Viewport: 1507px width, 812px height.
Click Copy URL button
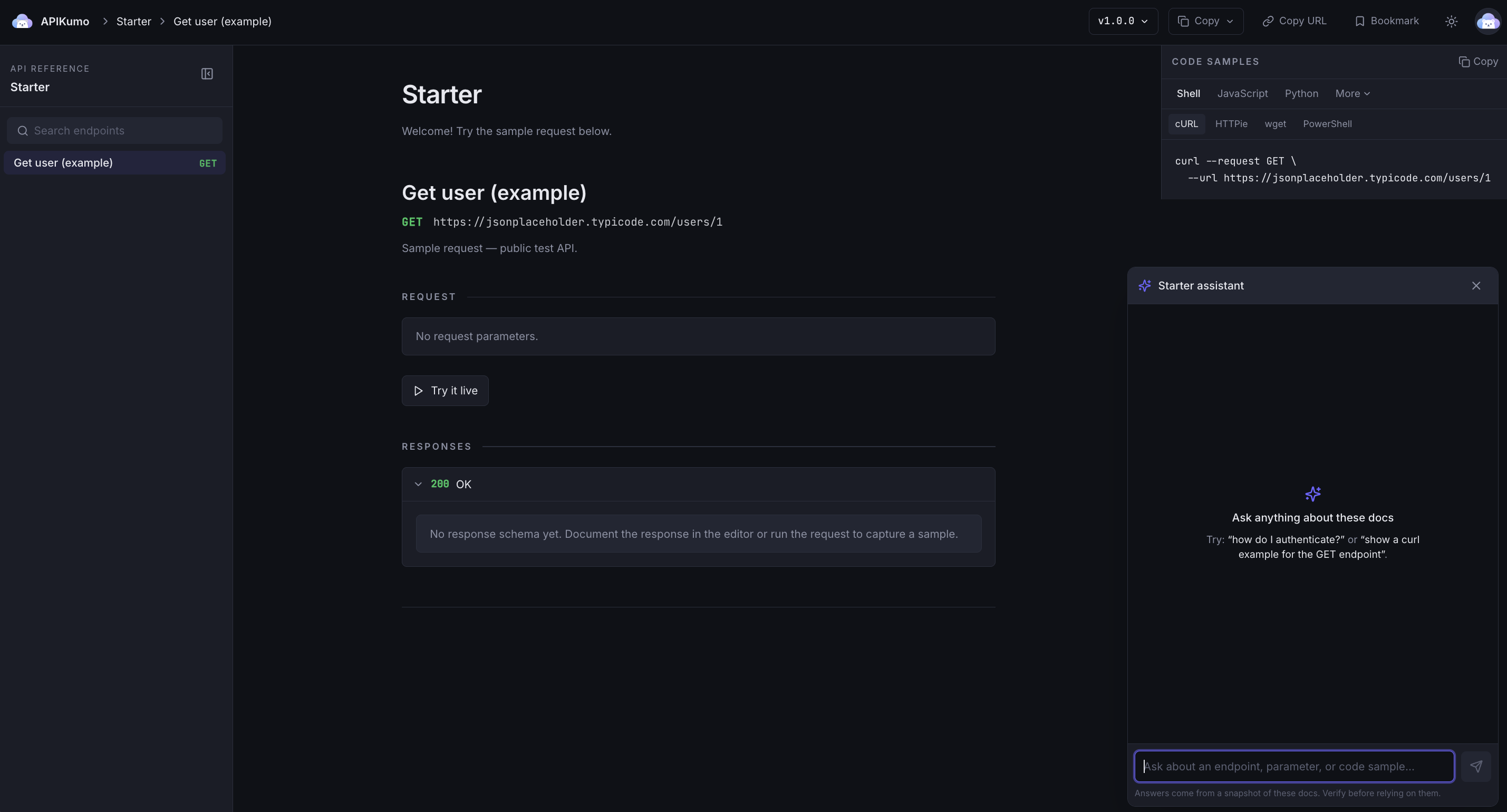pyautogui.click(x=1295, y=21)
